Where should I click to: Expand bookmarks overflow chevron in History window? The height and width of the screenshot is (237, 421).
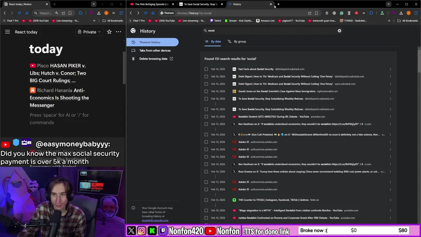tap(389, 20)
